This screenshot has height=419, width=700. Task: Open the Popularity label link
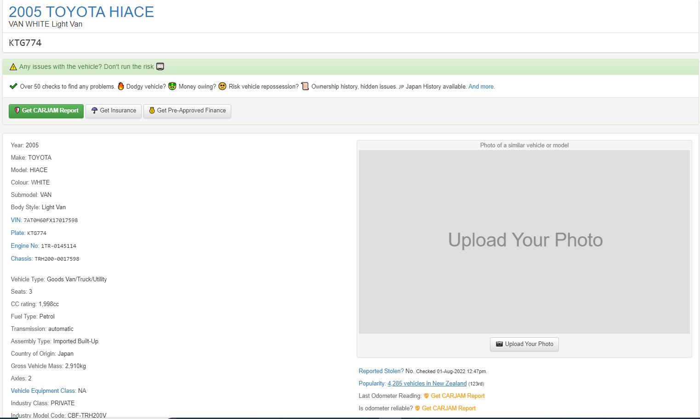coord(372,384)
